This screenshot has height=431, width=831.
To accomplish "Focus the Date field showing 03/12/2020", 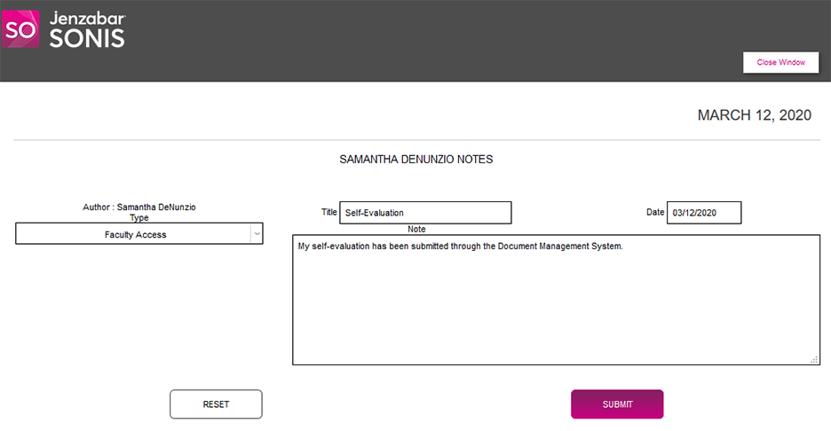I will 703,213.
